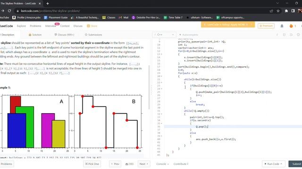Dismiss the hiring banner

coord(252,25)
